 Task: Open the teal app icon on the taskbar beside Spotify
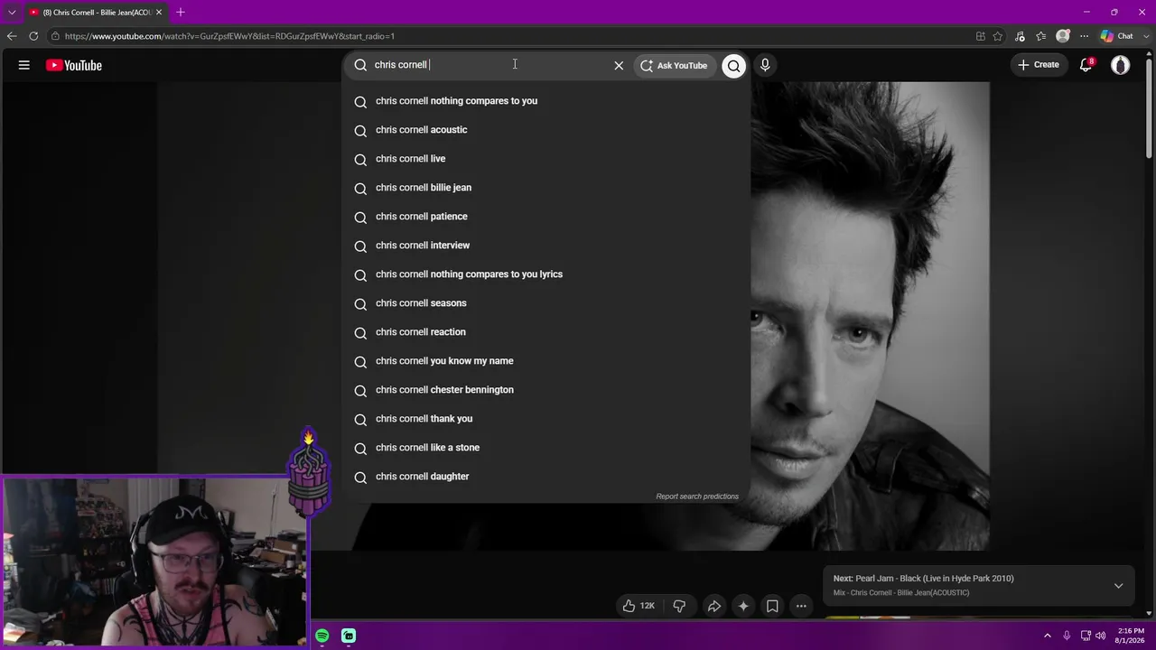pyautogui.click(x=349, y=636)
